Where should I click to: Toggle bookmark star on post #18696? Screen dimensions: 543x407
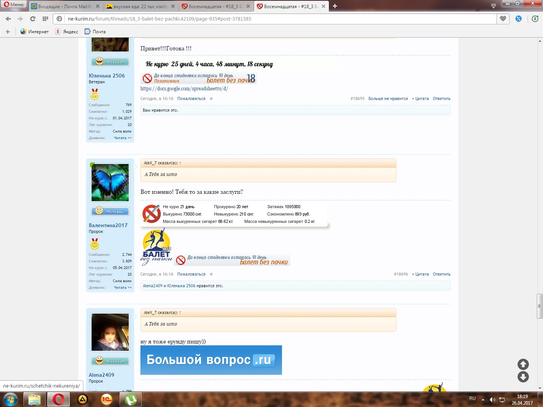click(x=211, y=274)
